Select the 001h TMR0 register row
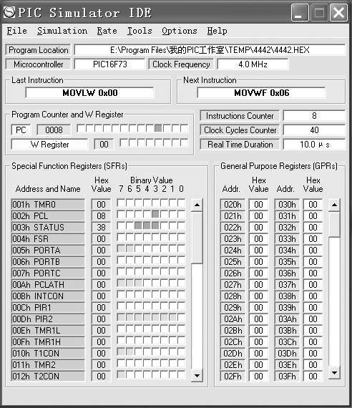This screenshot has width=352, height=408. click(48, 205)
